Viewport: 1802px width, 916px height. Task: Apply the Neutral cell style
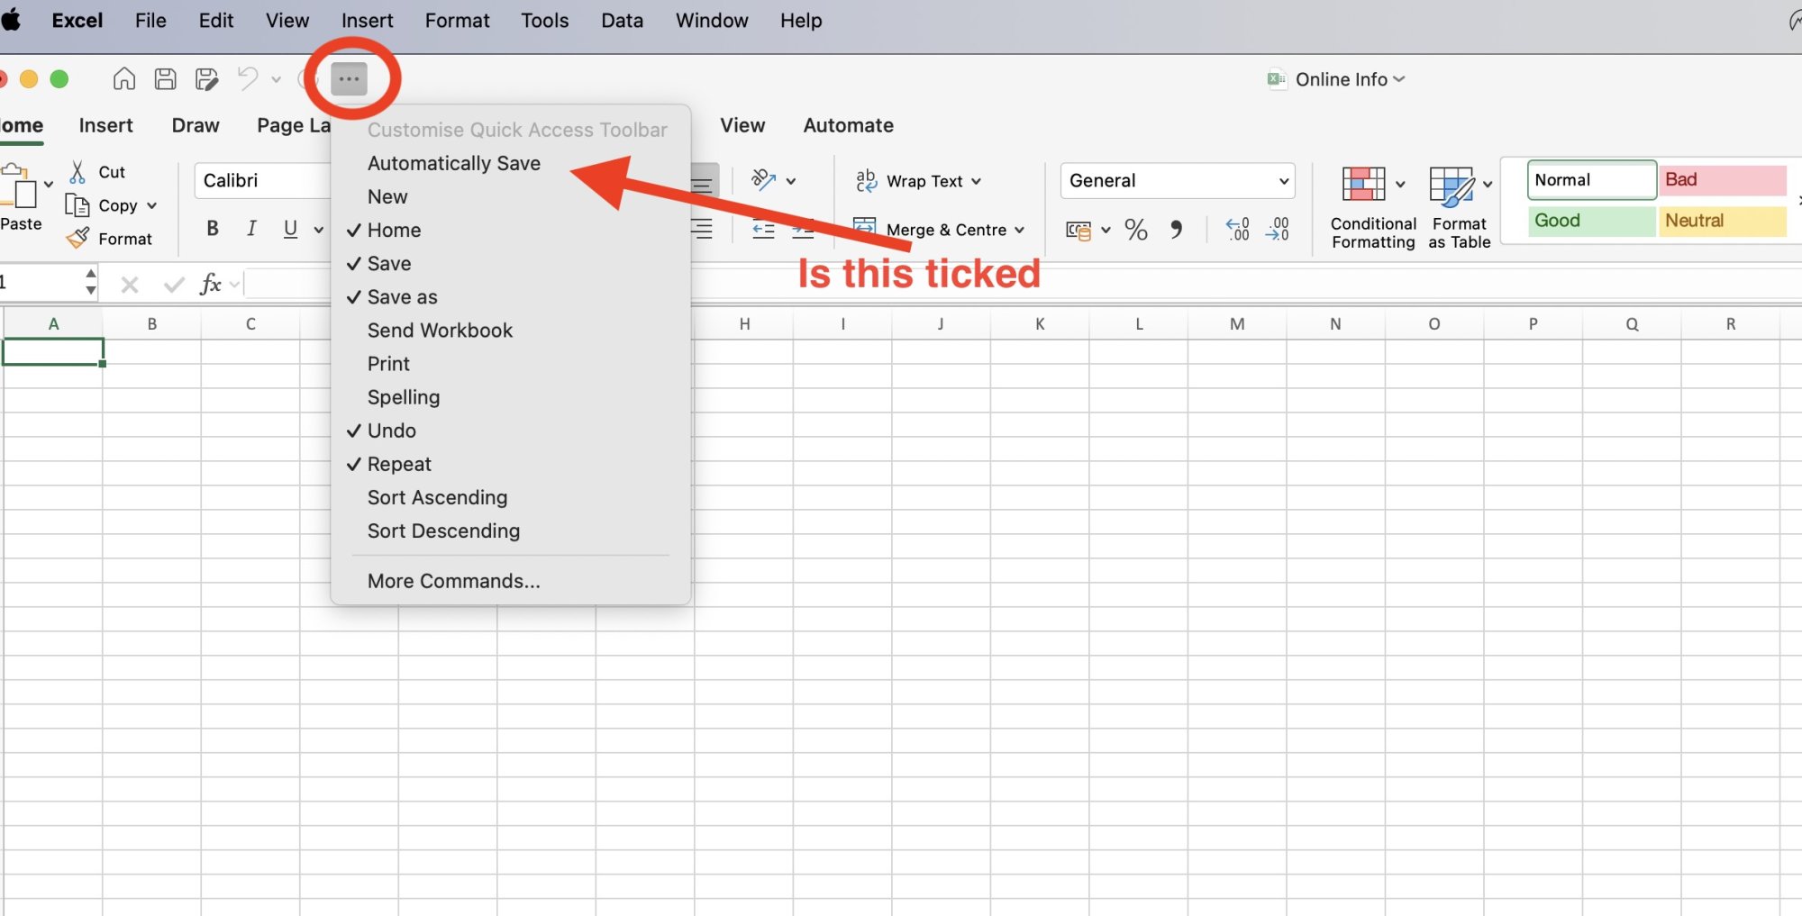(x=1723, y=221)
